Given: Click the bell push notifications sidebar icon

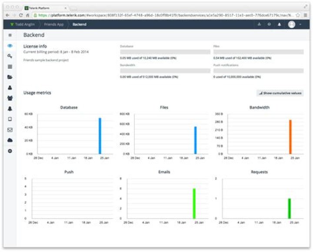Looking at the screenshot, I should (x=10, y=108).
